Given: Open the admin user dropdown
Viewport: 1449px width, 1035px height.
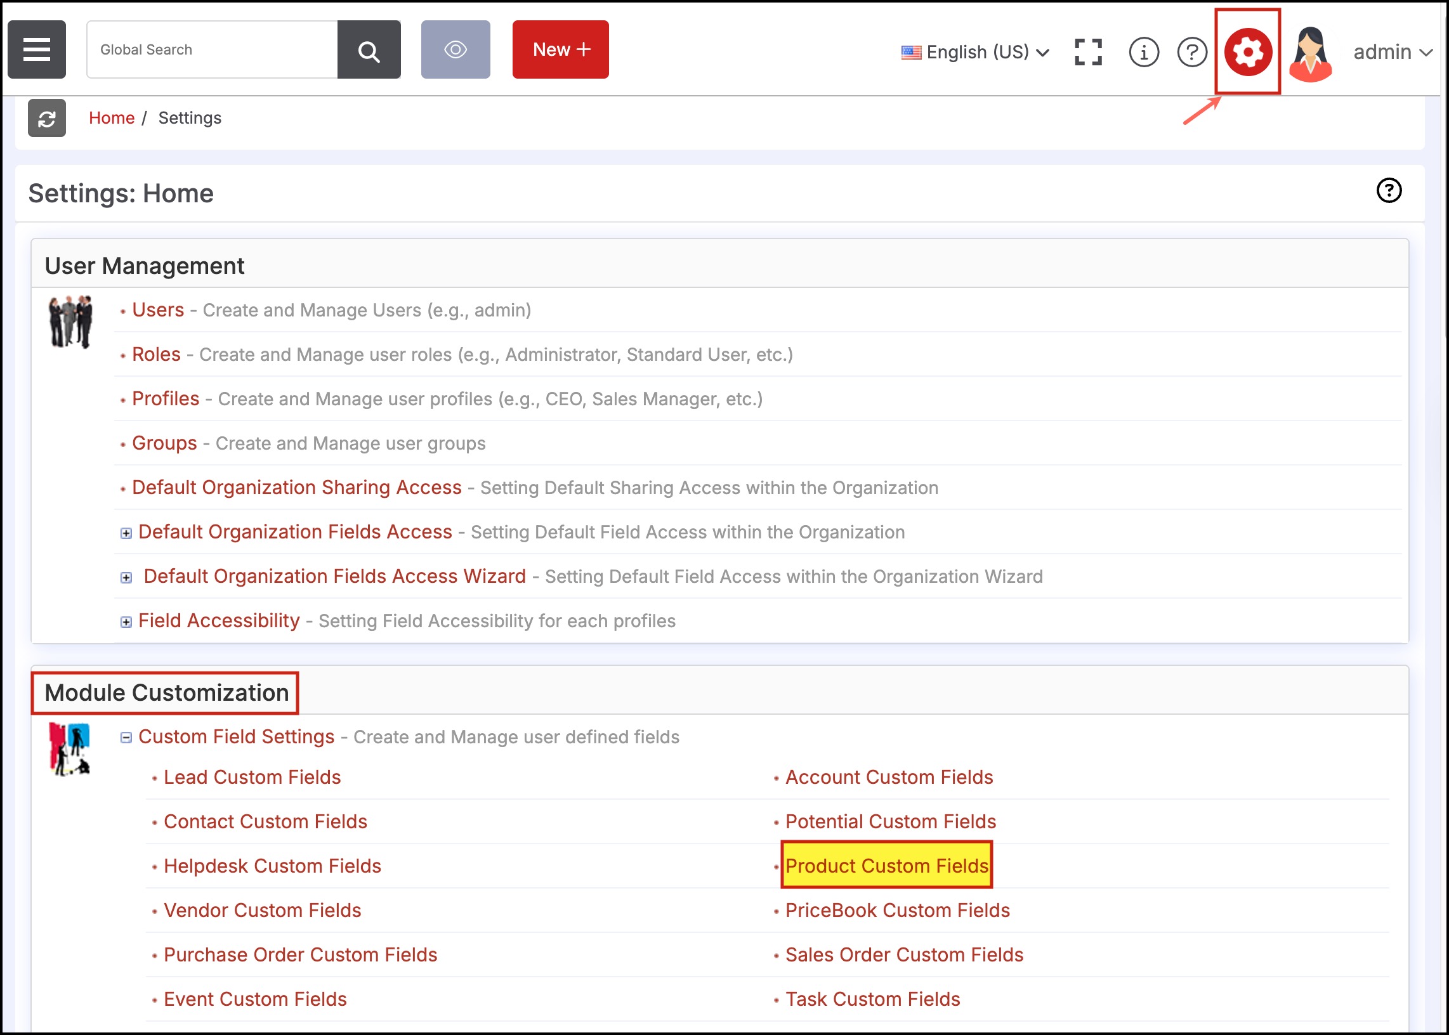Looking at the screenshot, I should (x=1393, y=52).
